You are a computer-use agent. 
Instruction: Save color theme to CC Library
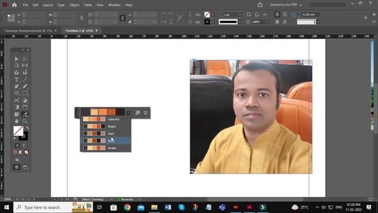(145, 113)
